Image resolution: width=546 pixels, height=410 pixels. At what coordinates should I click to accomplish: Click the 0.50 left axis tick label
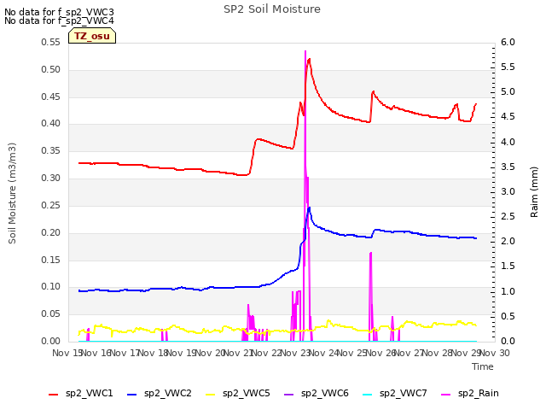tap(51, 69)
